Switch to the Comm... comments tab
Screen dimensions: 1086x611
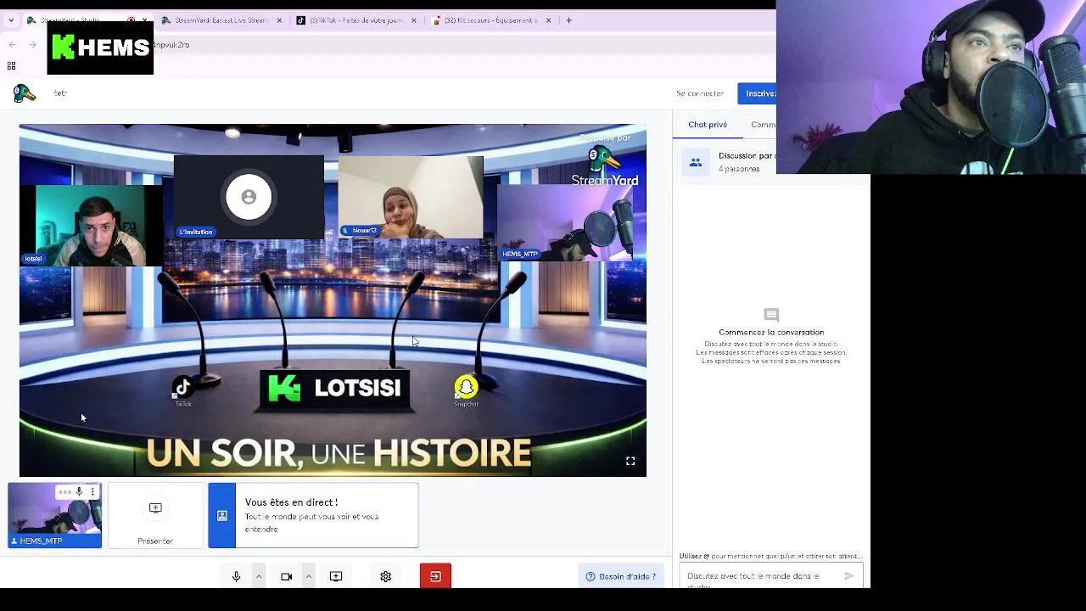(x=763, y=125)
